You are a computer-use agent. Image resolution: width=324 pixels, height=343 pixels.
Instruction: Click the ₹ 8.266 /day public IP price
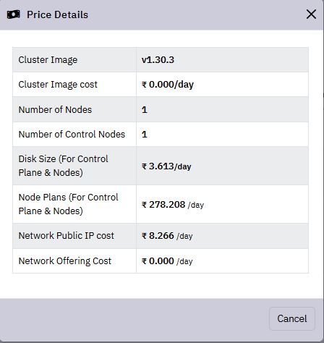click(167, 236)
